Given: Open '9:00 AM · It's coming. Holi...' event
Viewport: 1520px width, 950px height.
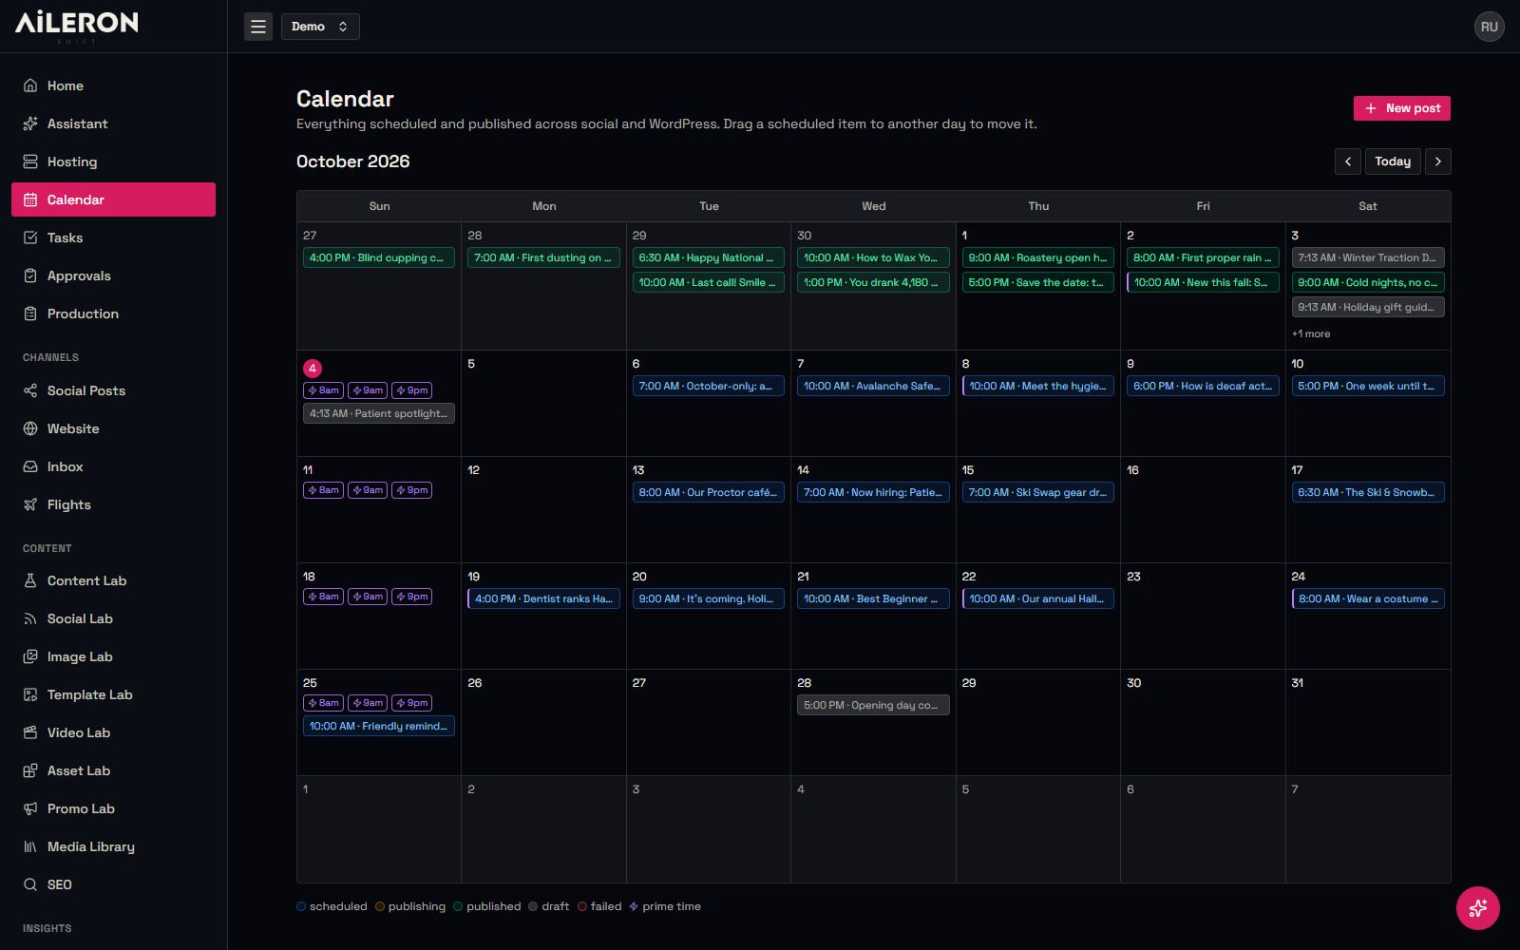Looking at the screenshot, I should click(x=709, y=598).
